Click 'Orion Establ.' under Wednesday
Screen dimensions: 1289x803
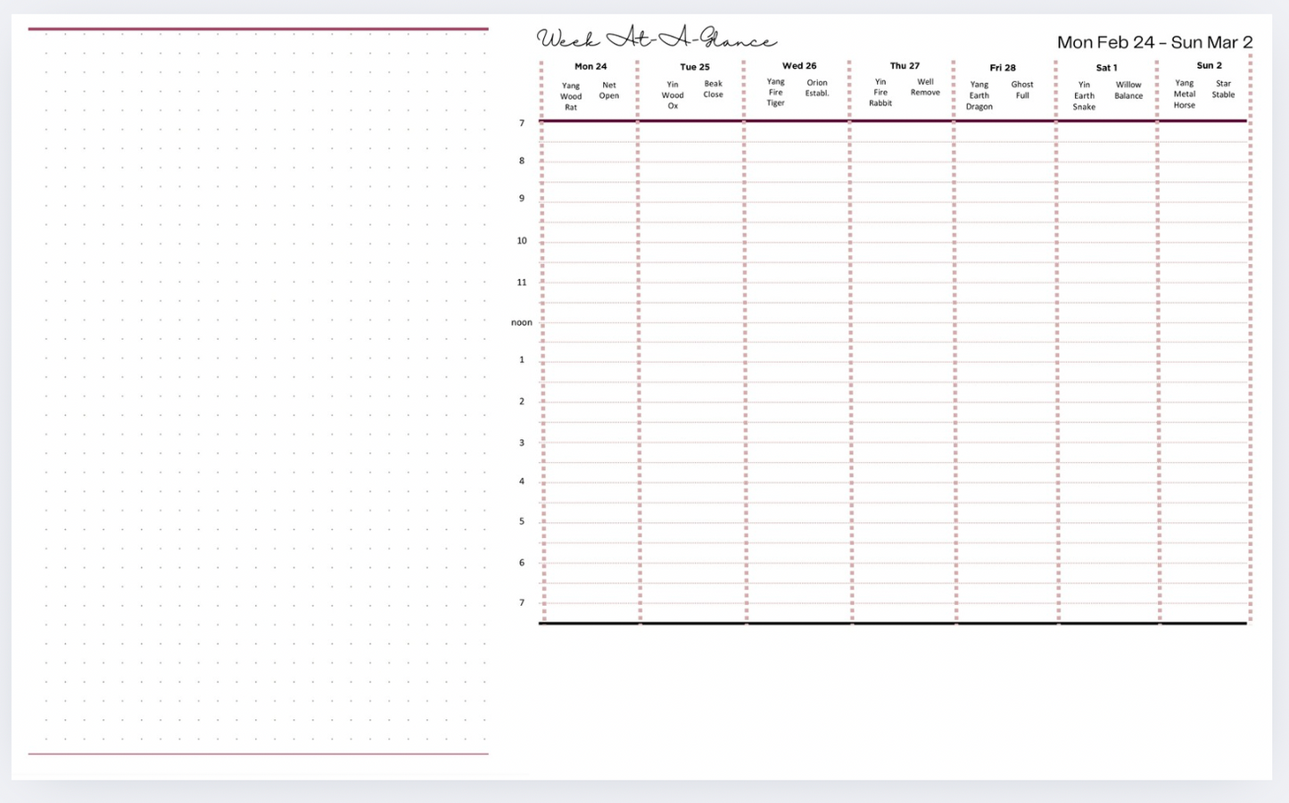click(817, 87)
